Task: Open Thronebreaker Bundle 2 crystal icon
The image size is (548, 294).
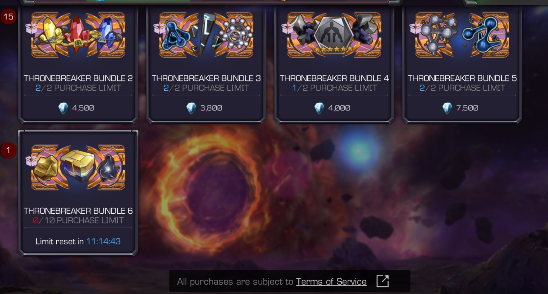Action: click(x=78, y=35)
